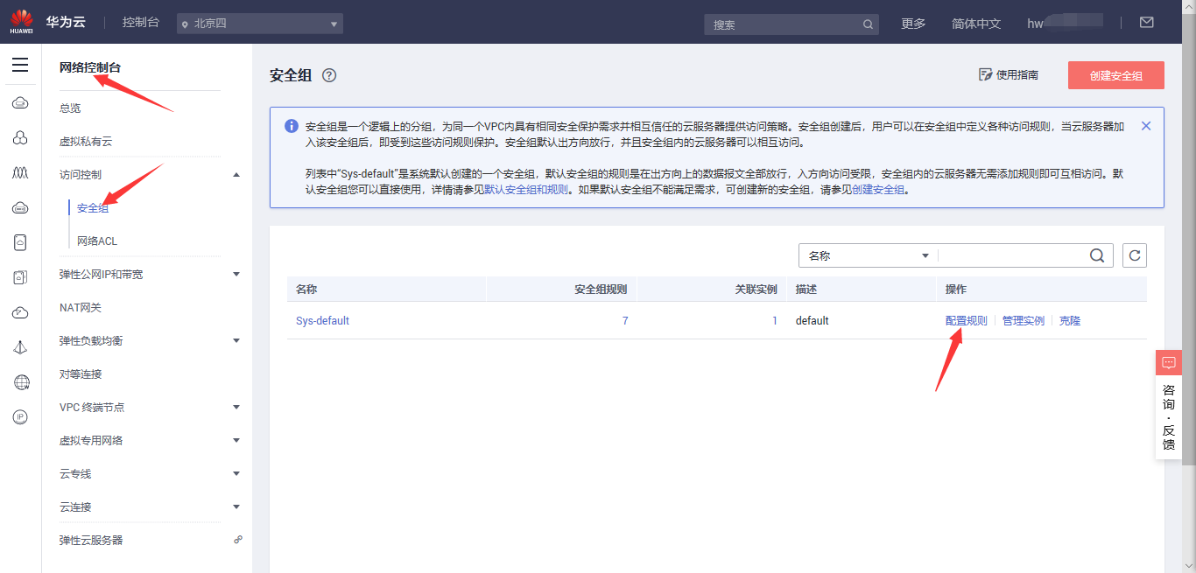Click the cloud backup document sidebar icon
The width and height of the screenshot is (1196, 573).
[20, 242]
